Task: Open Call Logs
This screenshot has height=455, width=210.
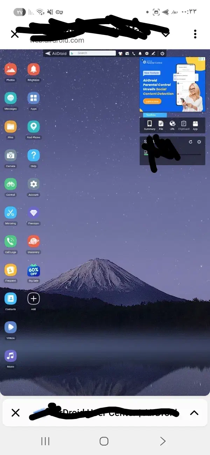Action: pyautogui.click(x=10, y=241)
